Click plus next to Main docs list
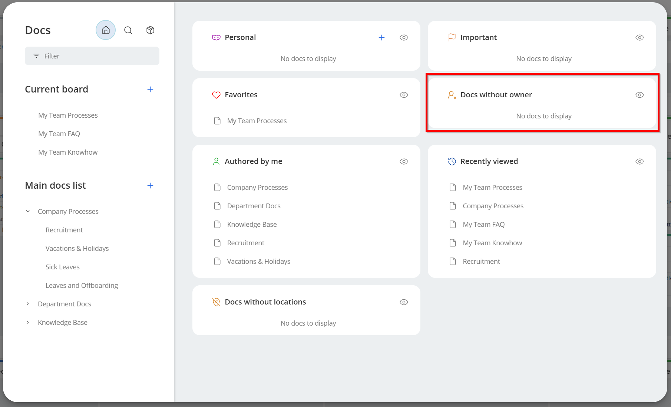671x407 pixels. pyautogui.click(x=150, y=186)
